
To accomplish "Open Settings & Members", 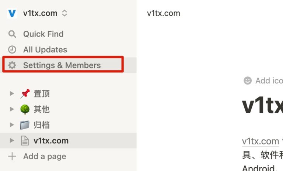I will [x=62, y=65].
